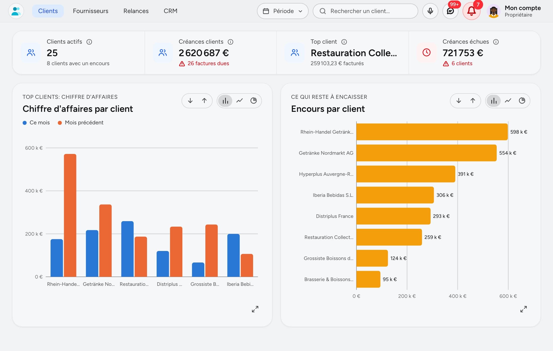Click the 2 620 687 € créances value
This screenshot has height=351, width=553.
pyautogui.click(x=204, y=53)
